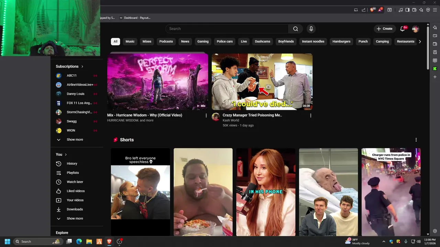Click the taskbar volume speaker icon
Image resolution: width=440 pixels, height=247 pixels.
click(419, 242)
